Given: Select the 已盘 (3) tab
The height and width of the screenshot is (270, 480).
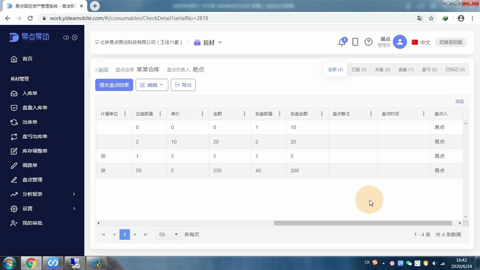Looking at the screenshot, I should pyautogui.click(x=359, y=70).
